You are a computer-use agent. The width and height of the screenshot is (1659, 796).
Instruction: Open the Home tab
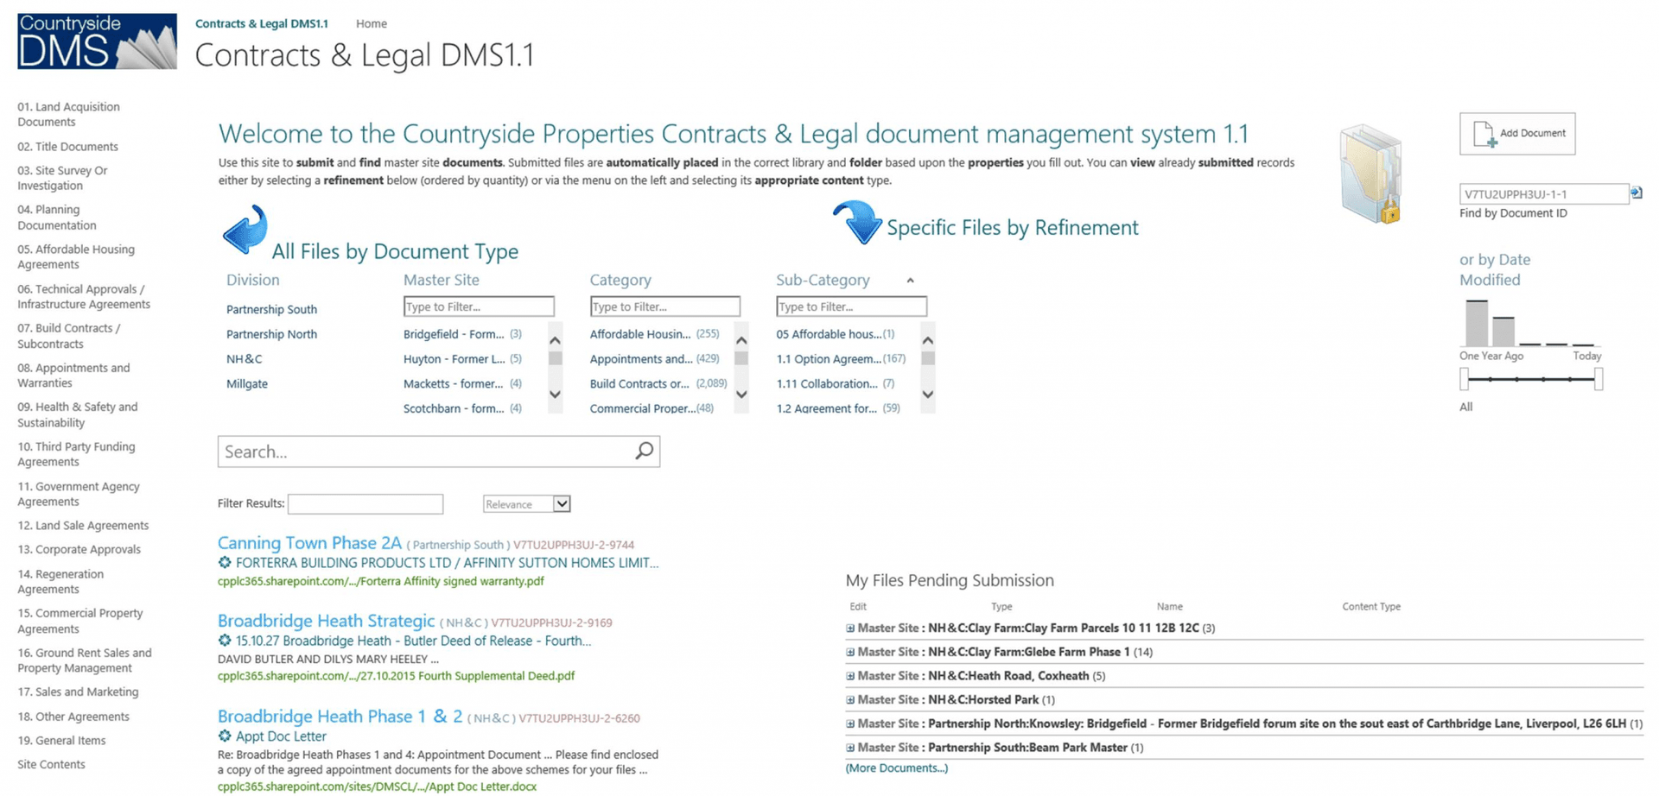(371, 23)
